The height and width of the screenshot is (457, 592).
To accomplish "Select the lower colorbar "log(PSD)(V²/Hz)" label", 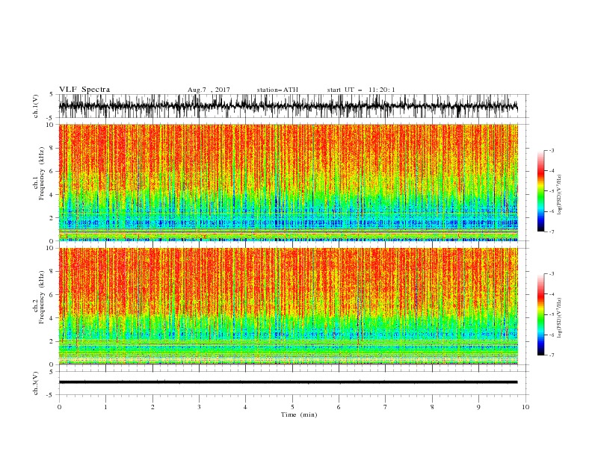I will [559, 318].
